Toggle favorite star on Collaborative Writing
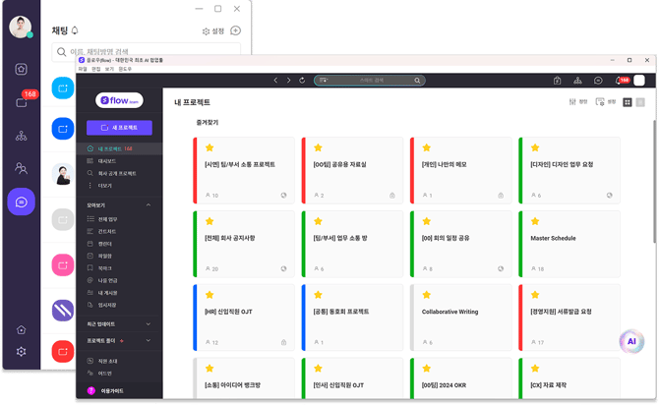 click(426, 293)
